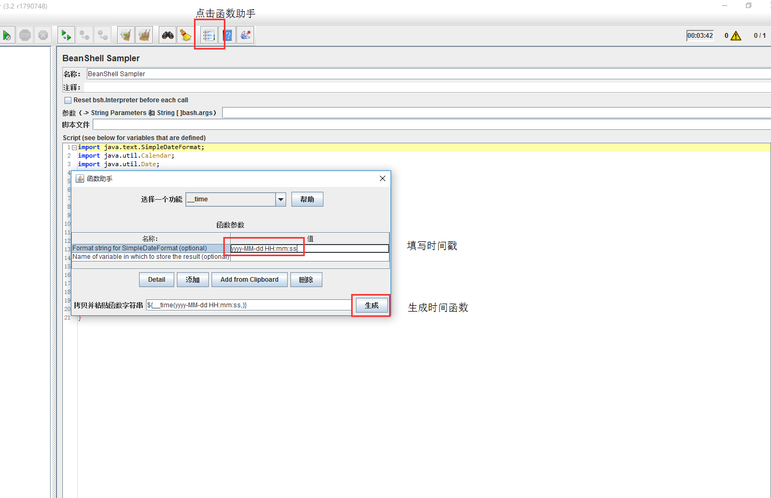Viewport: 771px width, 498px height.
Task: Click the Remote Start All icon
Action: (66, 35)
